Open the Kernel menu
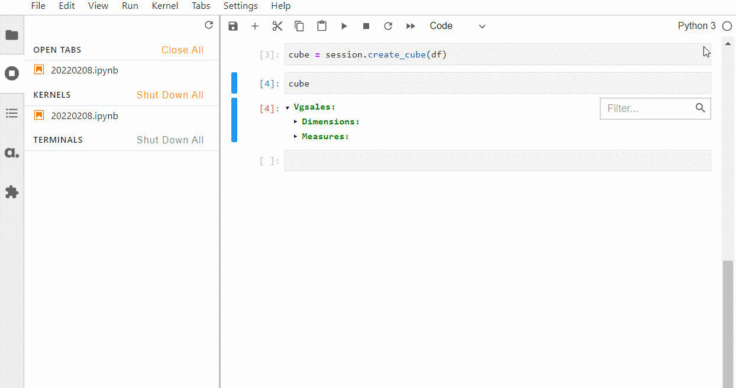The width and height of the screenshot is (736, 388). [x=165, y=6]
